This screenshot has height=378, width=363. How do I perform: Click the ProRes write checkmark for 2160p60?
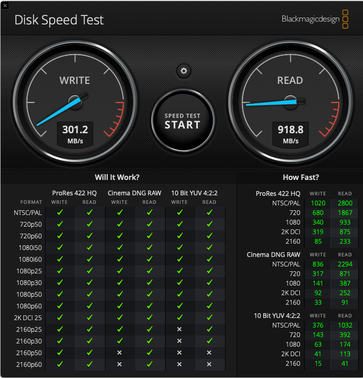(x=60, y=364)
